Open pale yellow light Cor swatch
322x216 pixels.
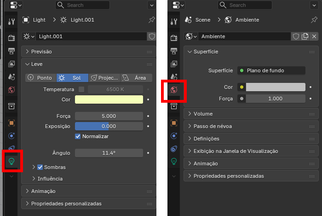pyautogui.click(x=109, y=99)
